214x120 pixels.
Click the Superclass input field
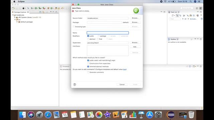coord(108,43)
